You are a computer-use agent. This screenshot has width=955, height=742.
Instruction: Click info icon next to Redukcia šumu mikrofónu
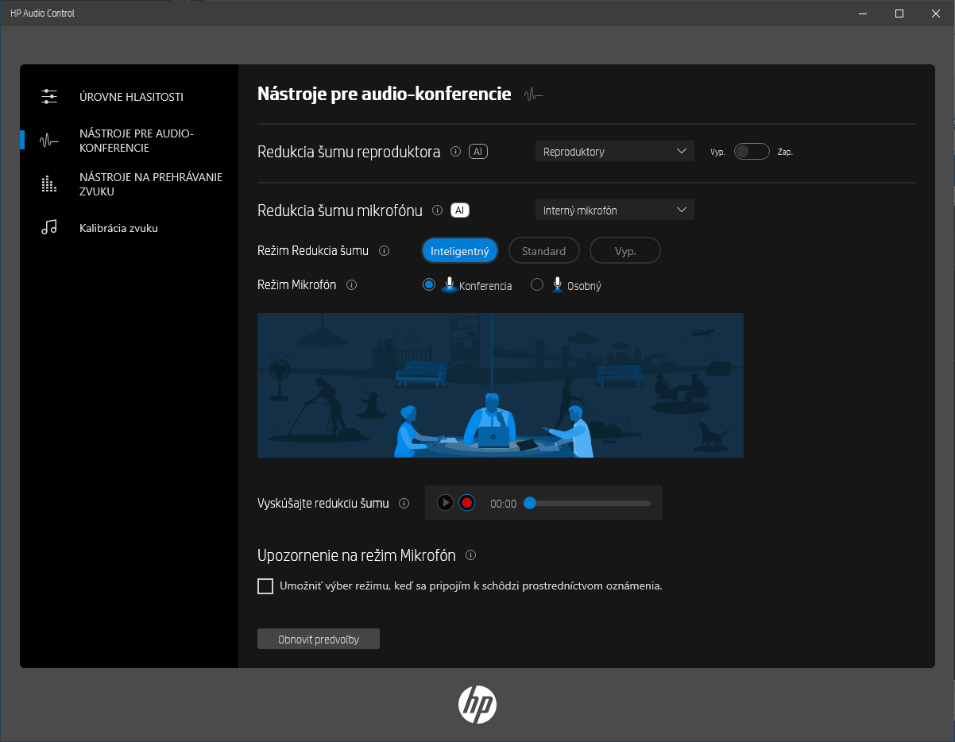(x=437, y=211)
